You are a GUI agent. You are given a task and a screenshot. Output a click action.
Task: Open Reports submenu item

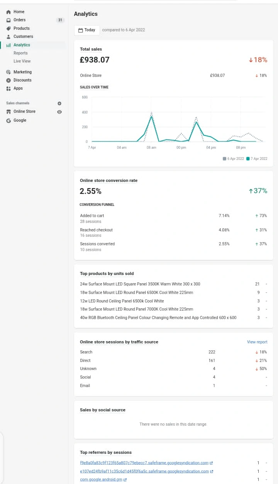pyautogui.click(x=20, y=53)
